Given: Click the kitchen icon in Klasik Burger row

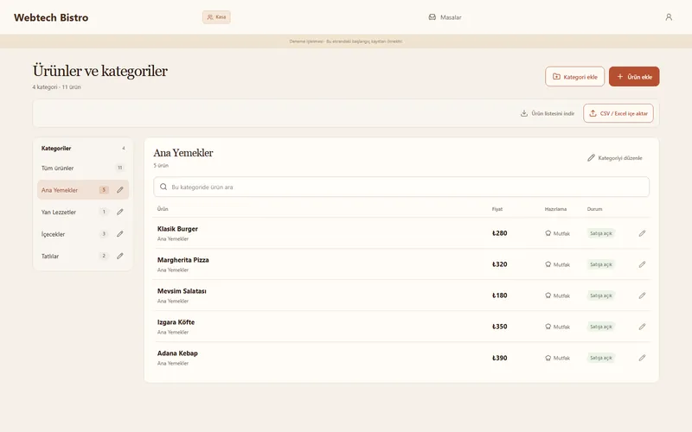Looking at the screenshot, I should [548, 233].
